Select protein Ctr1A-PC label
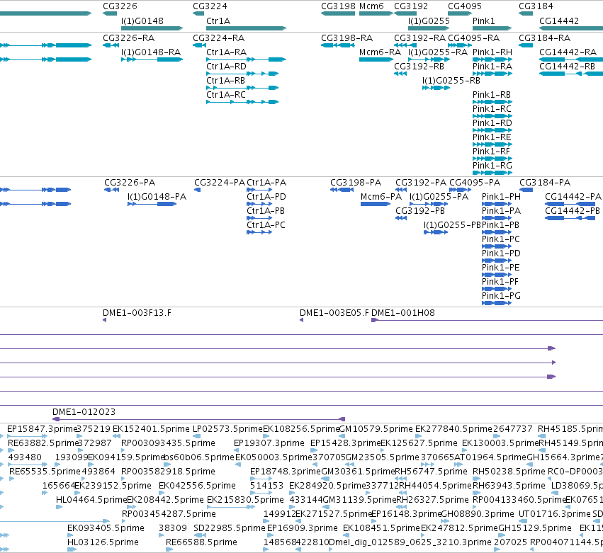The image size is (603, 553). click(x=266, y=225)
